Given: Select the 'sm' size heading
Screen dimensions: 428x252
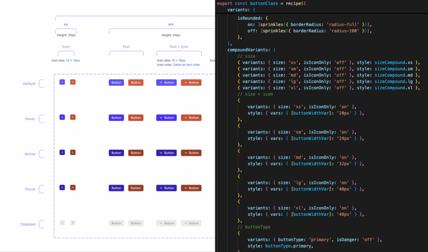Looking at the screenshot, I should (x=171, y=24).
